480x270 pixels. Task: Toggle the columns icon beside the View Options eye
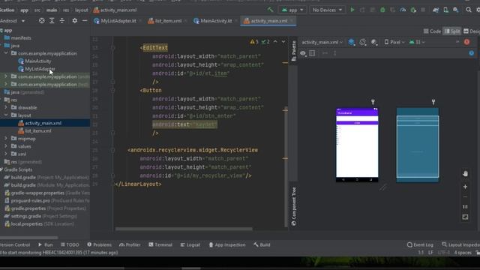click(x=312, y=53)
